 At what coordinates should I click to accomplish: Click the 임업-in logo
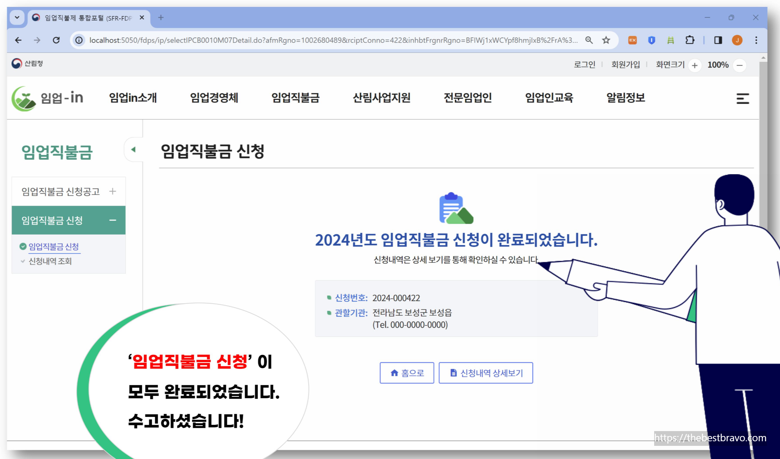click(x=47, y=98)
